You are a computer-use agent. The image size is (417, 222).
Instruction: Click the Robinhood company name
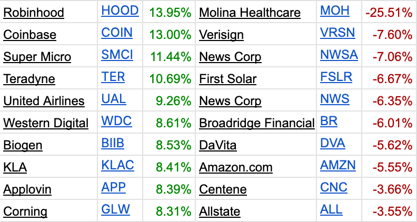tap(34, 13)
